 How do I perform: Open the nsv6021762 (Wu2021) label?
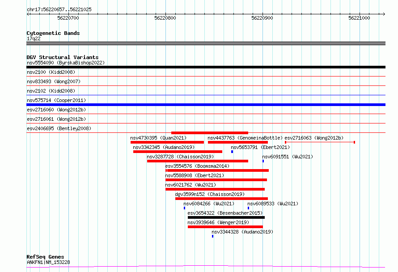(x=191, y=185)
